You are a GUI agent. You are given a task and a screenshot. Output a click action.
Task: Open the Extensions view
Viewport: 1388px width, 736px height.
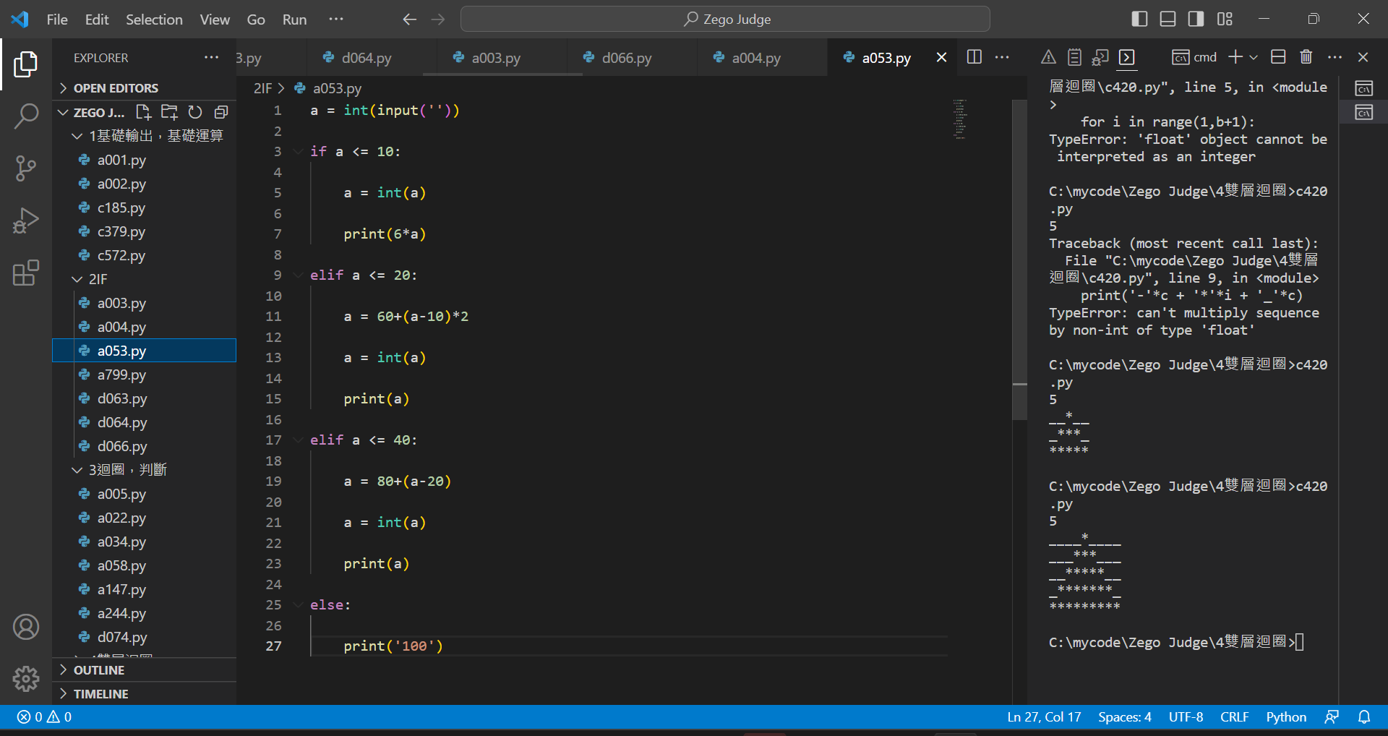[x=26, y=273]
